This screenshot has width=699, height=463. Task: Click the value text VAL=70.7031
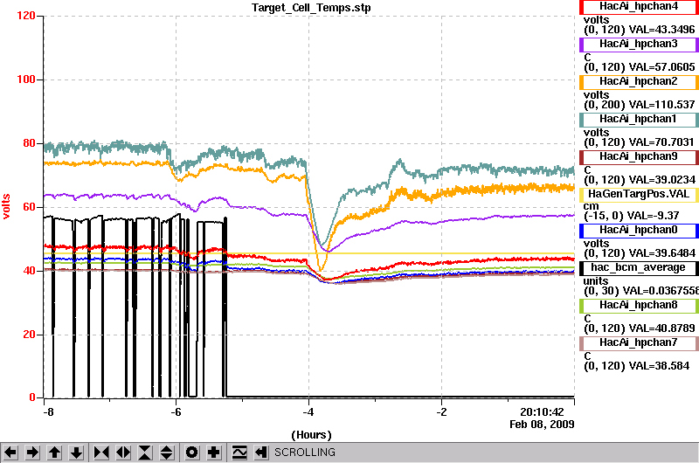pos(661,142)
